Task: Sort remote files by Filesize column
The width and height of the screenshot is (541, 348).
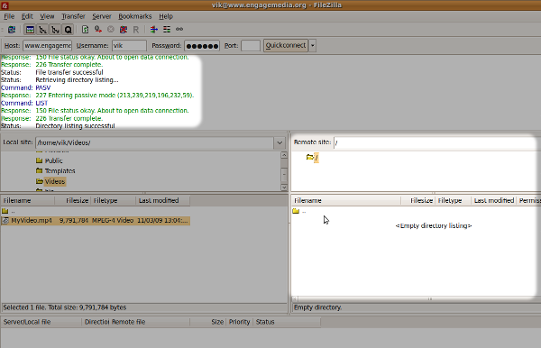Action: pos(417,200)
